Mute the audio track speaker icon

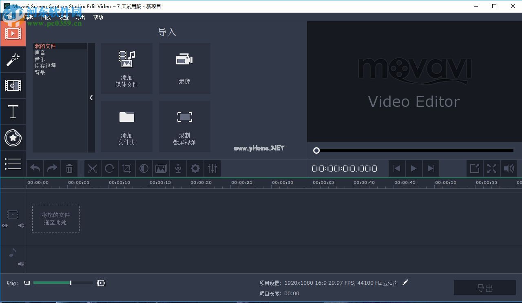click(x=20, y=263)
